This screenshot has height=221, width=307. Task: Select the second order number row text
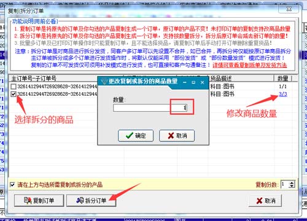[57, 94]
